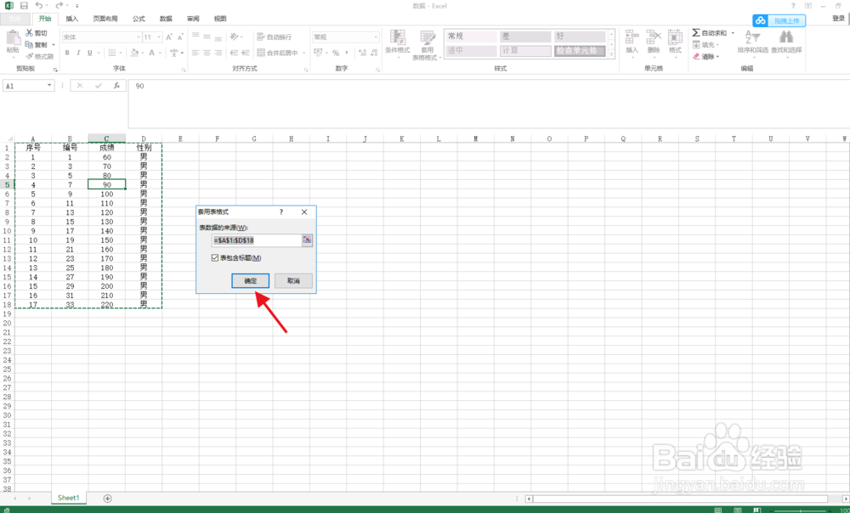Viewport: 850px width, 513px height.
Task: Switch to the 审阅 (Review) tab
Action: pyautogui.click(x=193, y=19)
